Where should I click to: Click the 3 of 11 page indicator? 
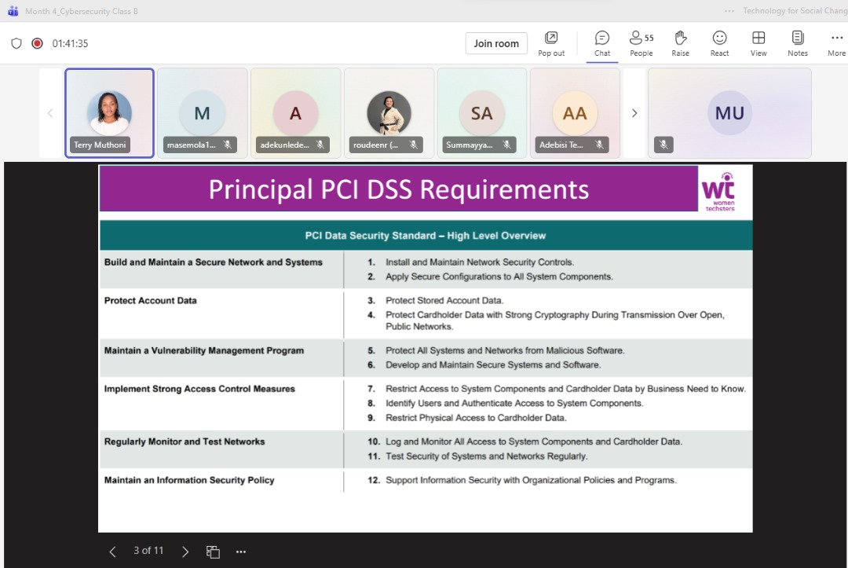tap(148, 551)
